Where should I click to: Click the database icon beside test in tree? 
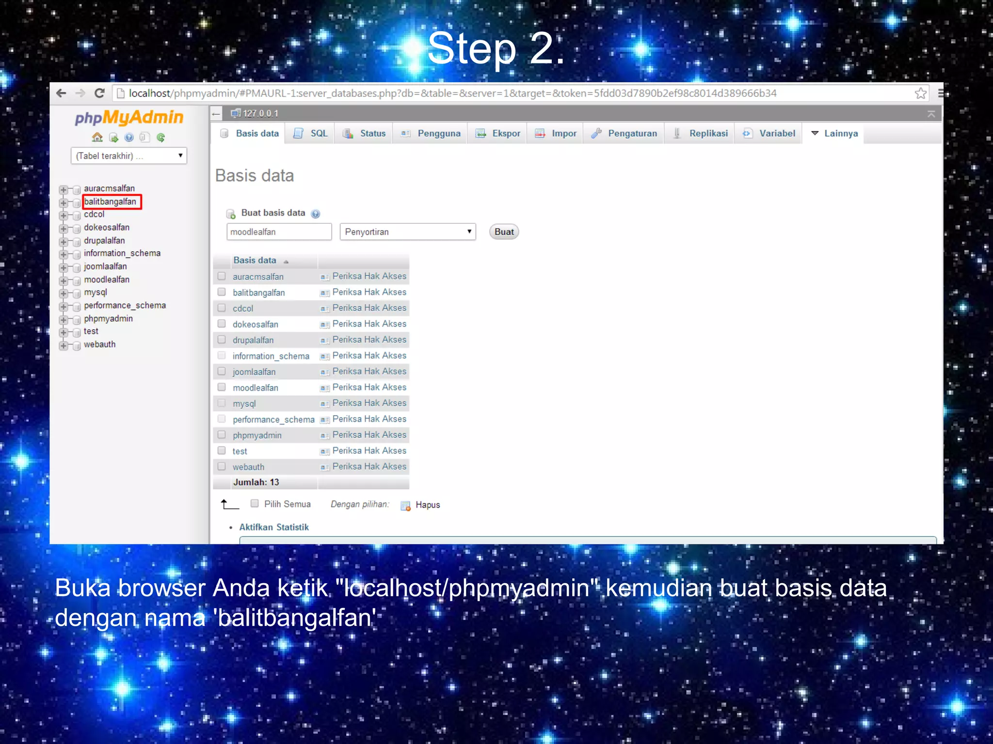click(x=77, y=332)
